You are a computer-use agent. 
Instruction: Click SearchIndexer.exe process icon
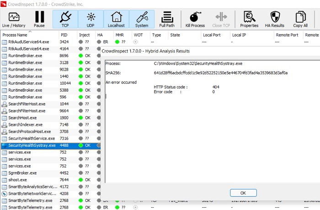coord(4,125)
